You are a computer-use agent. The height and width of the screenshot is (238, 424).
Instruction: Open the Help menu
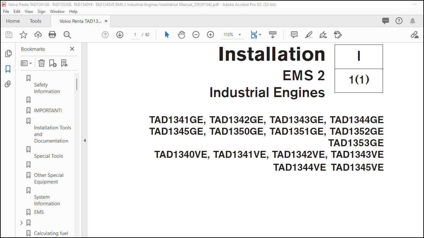coord(73,11)
